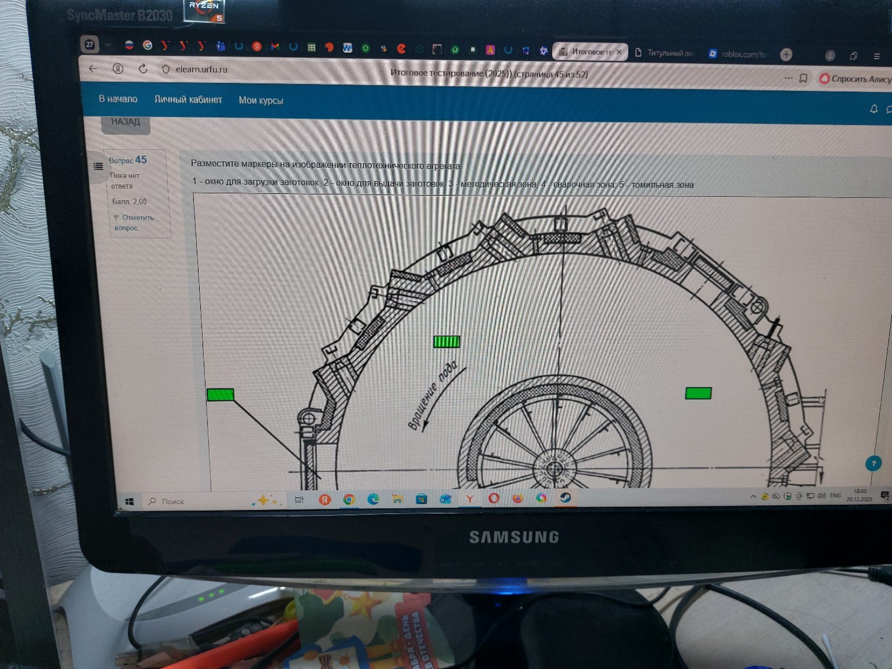Open a new browser tab with plus
892x669 pixels.
[786, 55]
